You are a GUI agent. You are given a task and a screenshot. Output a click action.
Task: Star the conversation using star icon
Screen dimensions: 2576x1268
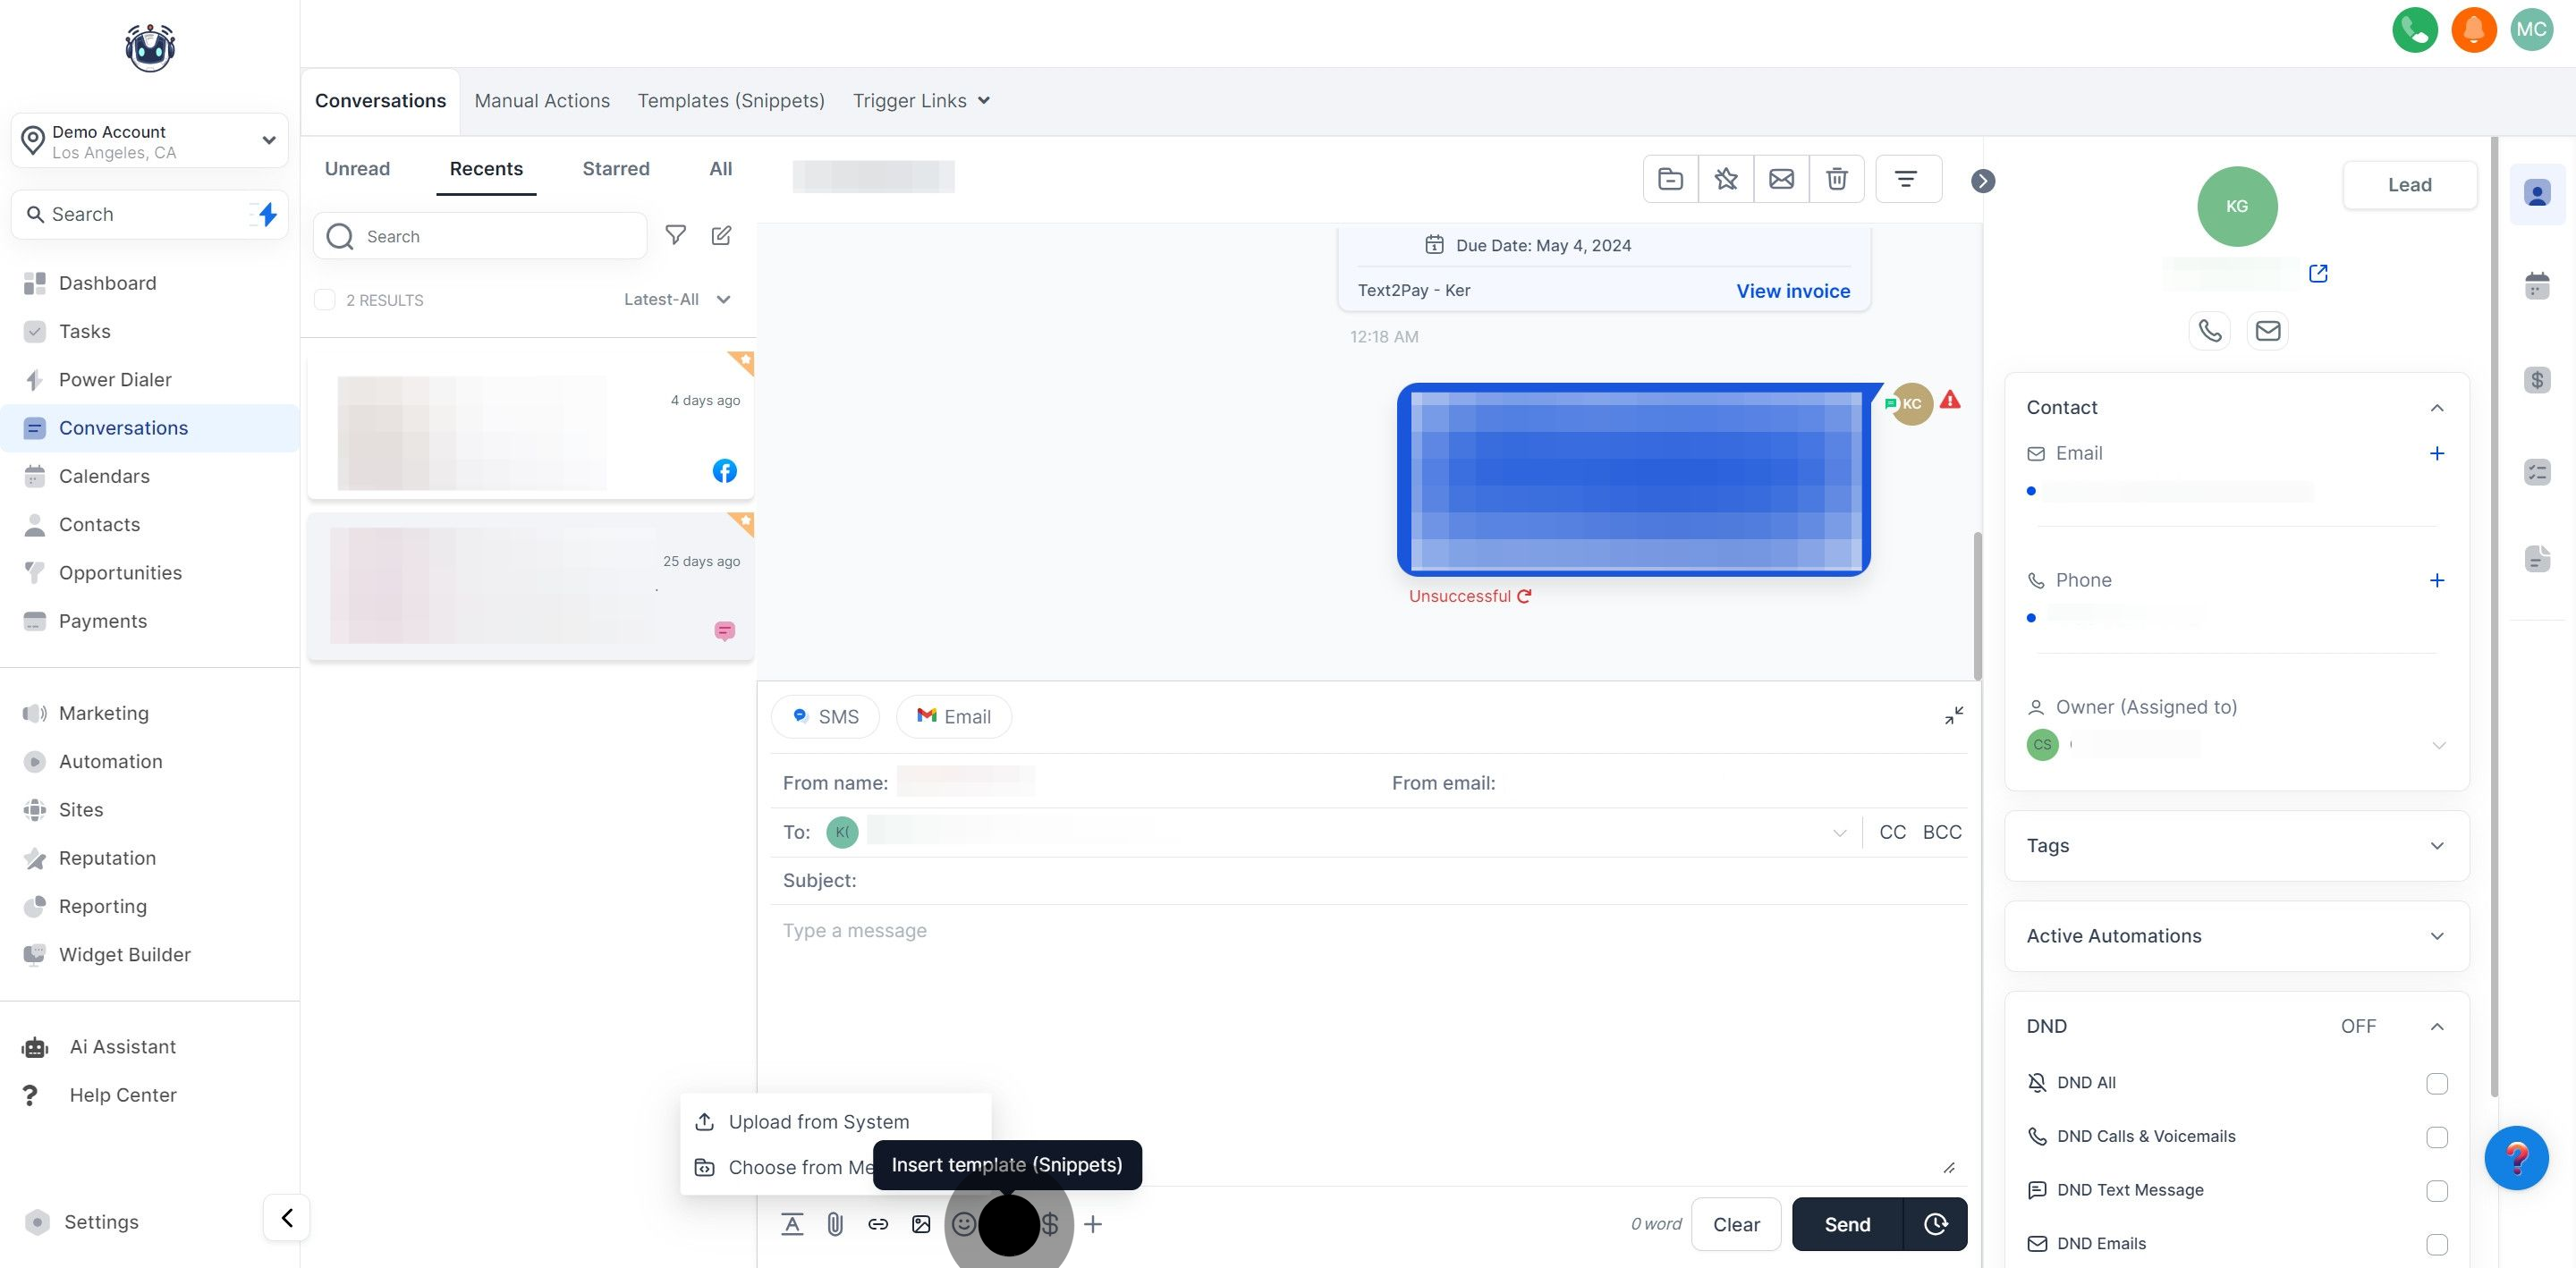tap(1725, 179)
